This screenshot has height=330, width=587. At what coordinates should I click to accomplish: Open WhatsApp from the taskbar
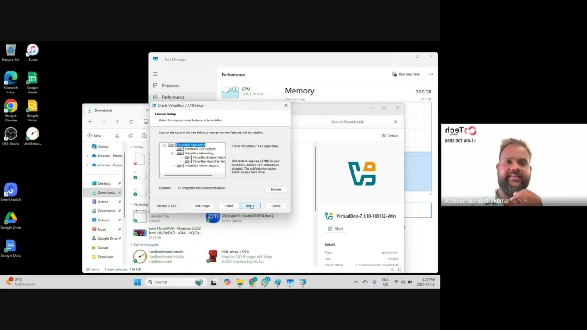[265, 282]
